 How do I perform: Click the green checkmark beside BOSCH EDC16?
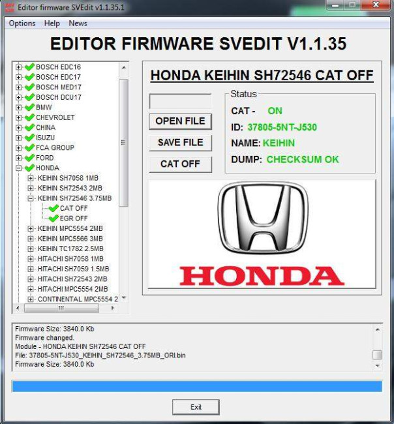tap(29, 67)
